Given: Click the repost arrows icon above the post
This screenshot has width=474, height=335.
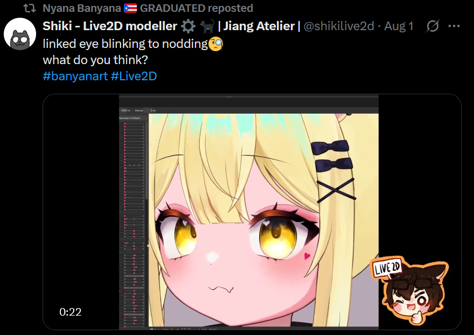Looking at the screenshot, I should click(30, 8).
